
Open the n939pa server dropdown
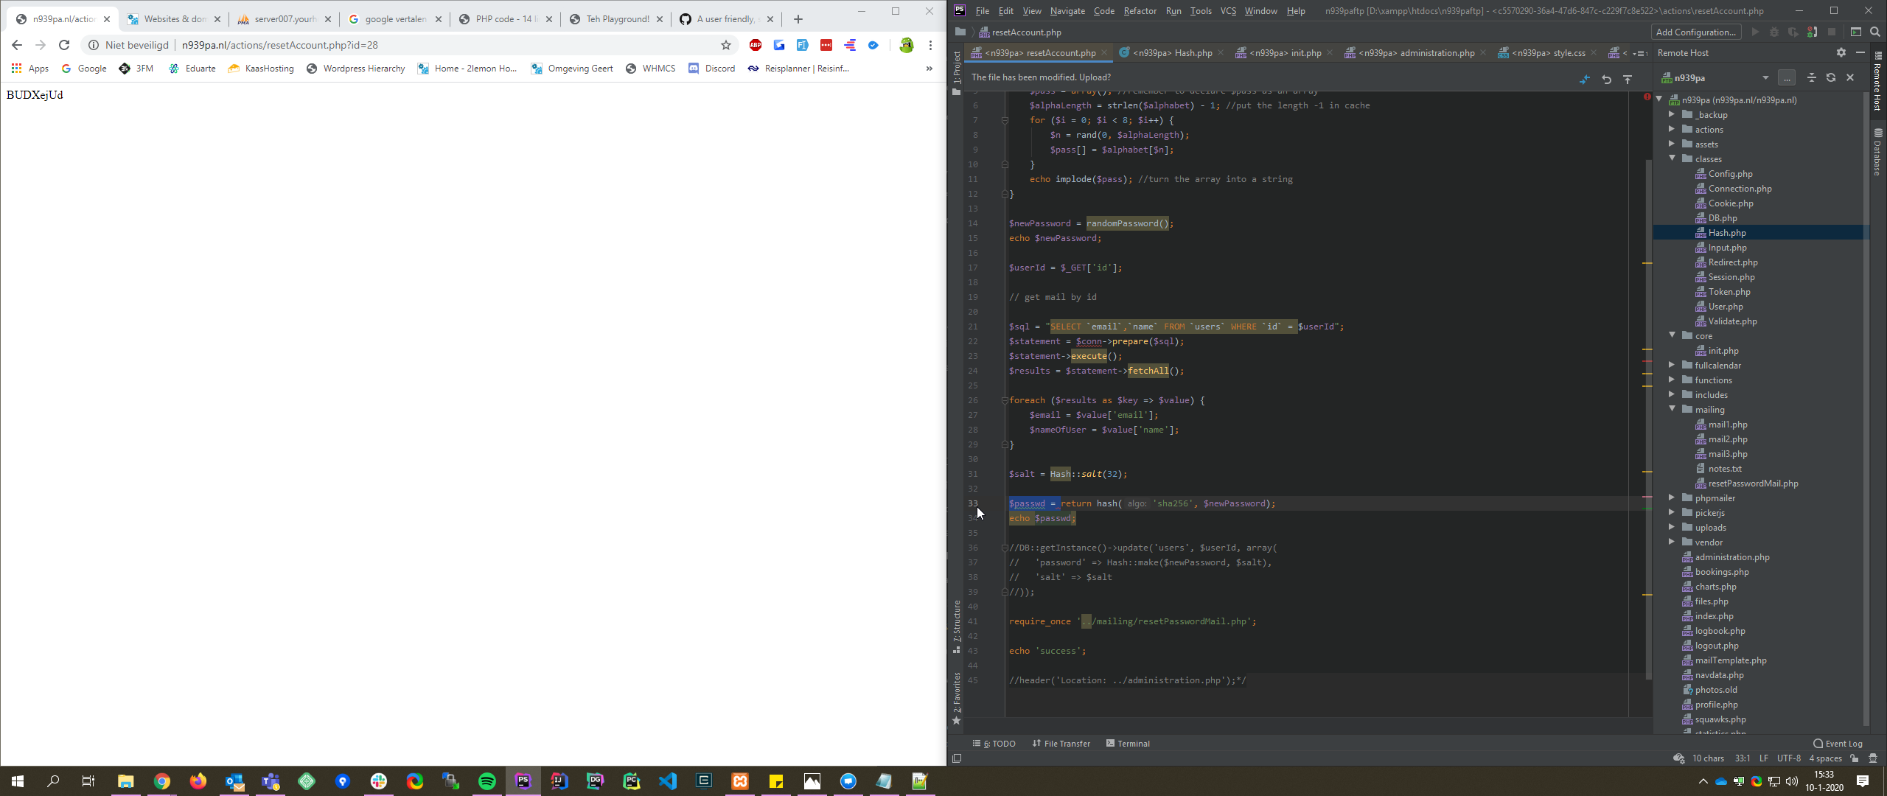[x=1765, y=77]
